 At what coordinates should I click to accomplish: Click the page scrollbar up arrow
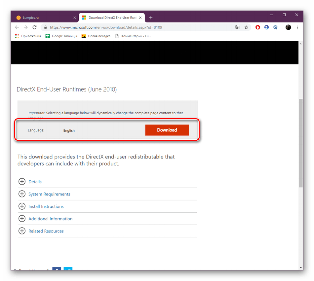301,44
